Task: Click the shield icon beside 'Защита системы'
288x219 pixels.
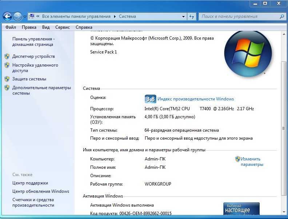Action: [7, 79]
